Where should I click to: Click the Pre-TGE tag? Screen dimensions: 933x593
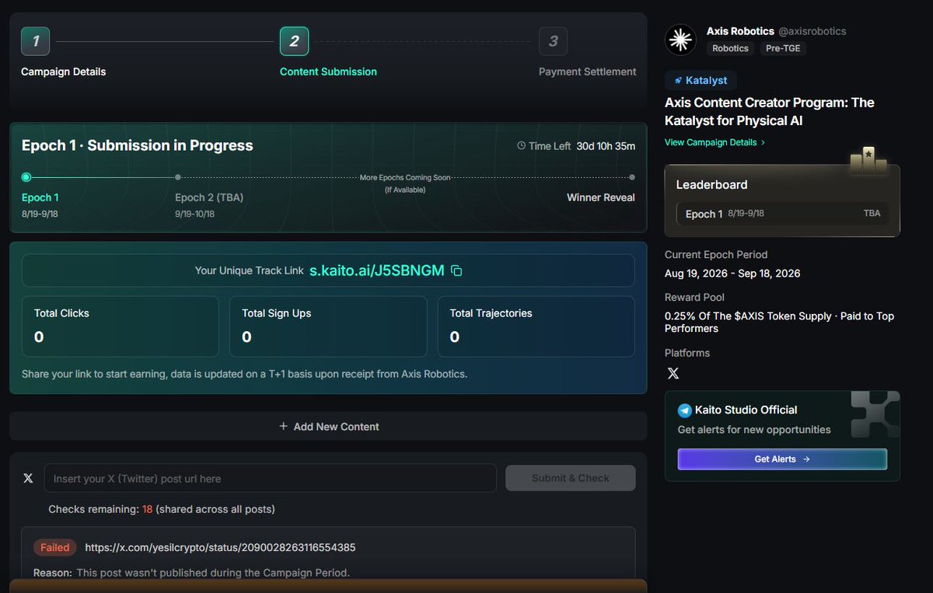(783, 48)
